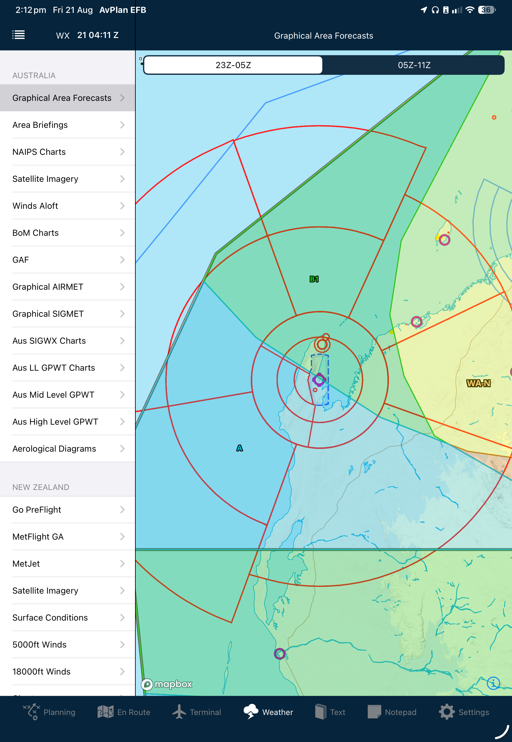This screenshot has width=512, height=742.
Task: Select the Weather cloud icon
Action: coord(251,711)
